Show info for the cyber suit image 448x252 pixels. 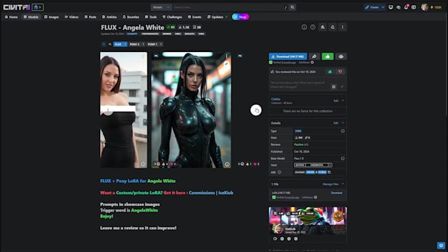227,164
